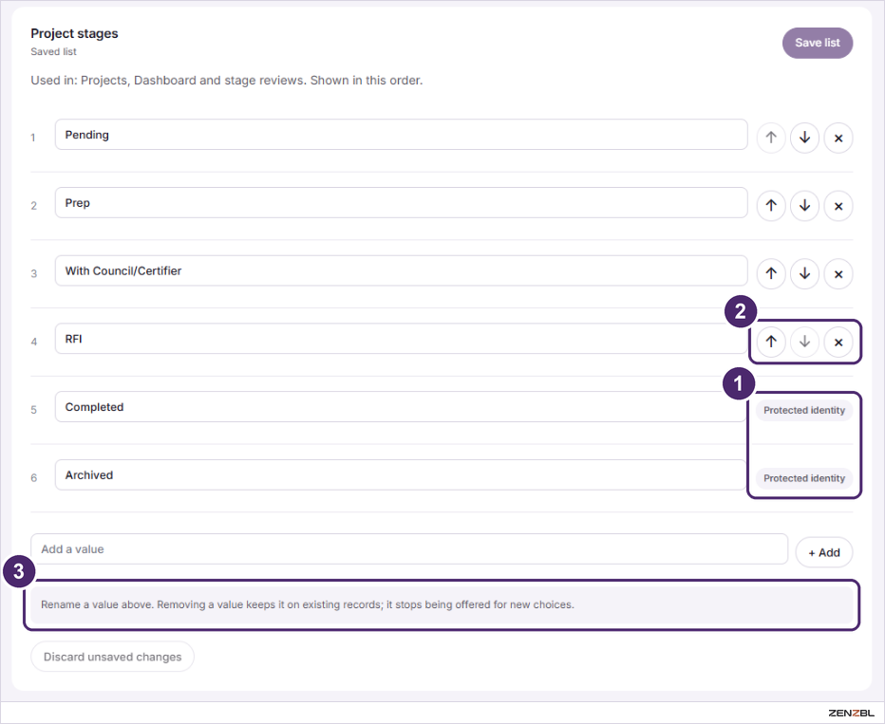Viewport: 885px width, 724px height.
Task: Click the Save list button
Action: point(818,43)
